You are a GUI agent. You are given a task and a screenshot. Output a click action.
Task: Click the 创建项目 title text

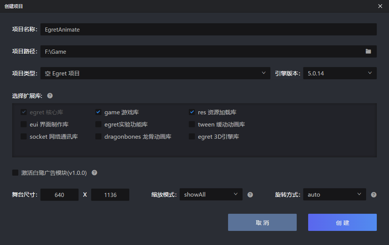click(14, 6)
